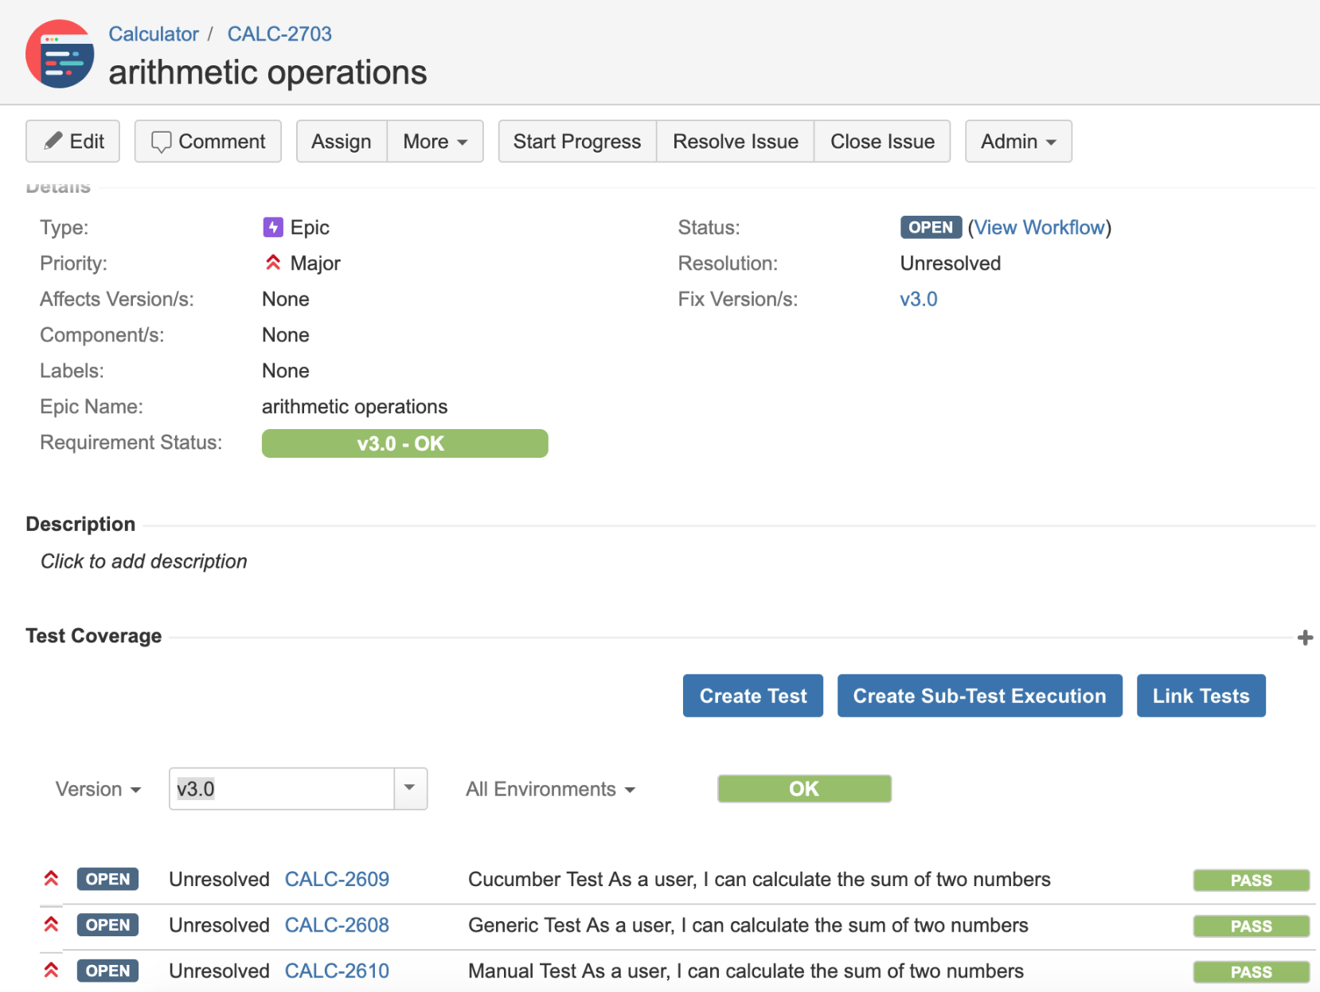Click the Cucumber Test summary text
The image size is (1320, 992).
(760, 879)
